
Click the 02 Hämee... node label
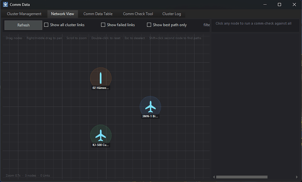[x=101, y=88]
